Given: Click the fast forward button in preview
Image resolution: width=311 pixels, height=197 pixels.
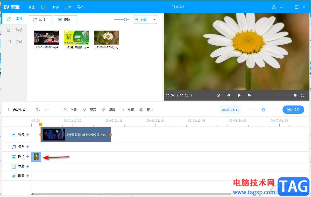Looking at the screenshot, I should pyautogui.click(x=249, y=95).
